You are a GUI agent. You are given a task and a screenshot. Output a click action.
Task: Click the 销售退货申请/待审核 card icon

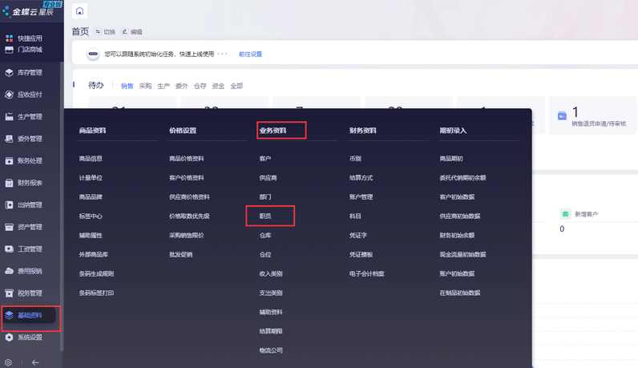(x=562, y=116)
